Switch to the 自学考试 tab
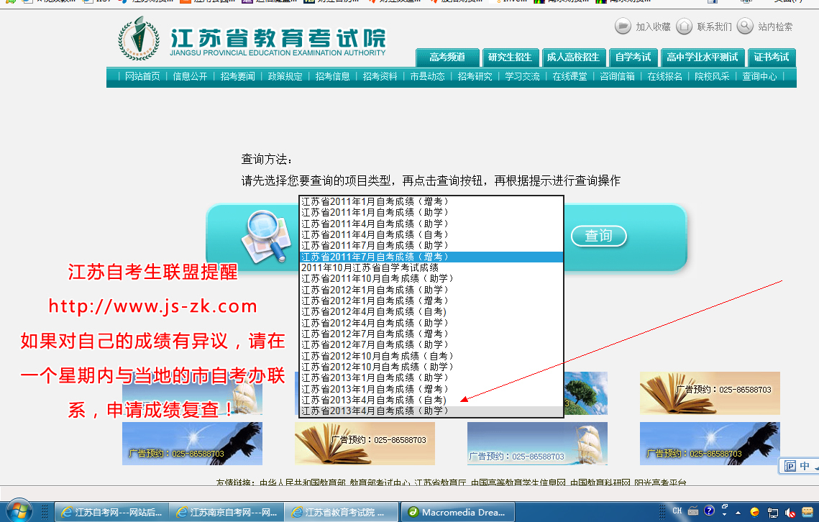The image size is (819, 522). [x=633, y=58]
